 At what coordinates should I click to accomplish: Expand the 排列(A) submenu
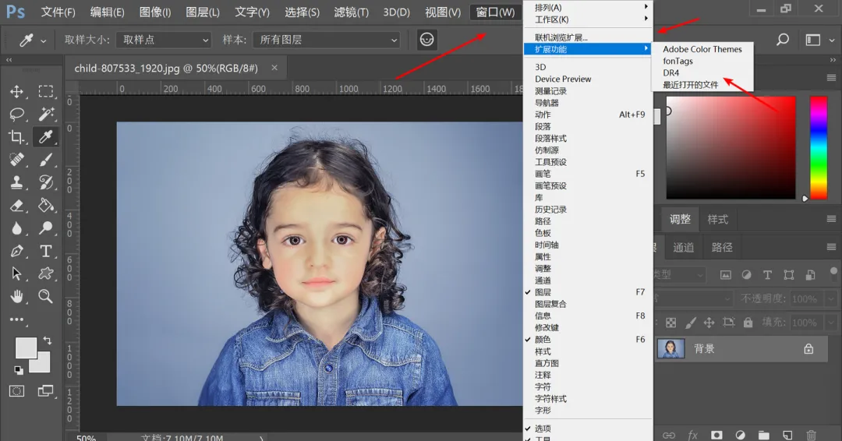(588, 8)
